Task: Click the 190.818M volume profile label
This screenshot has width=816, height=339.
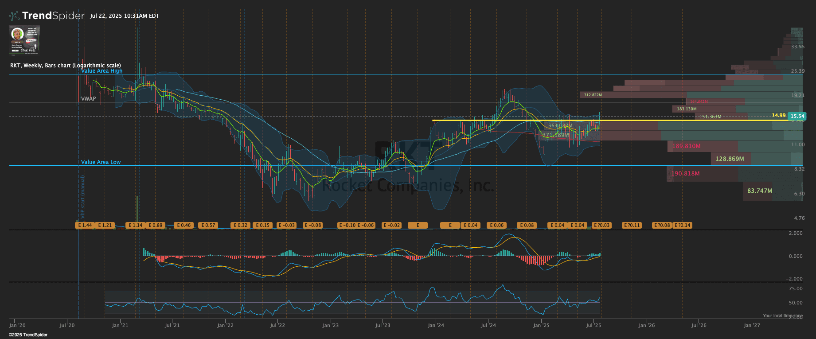Action: (685, 173)
